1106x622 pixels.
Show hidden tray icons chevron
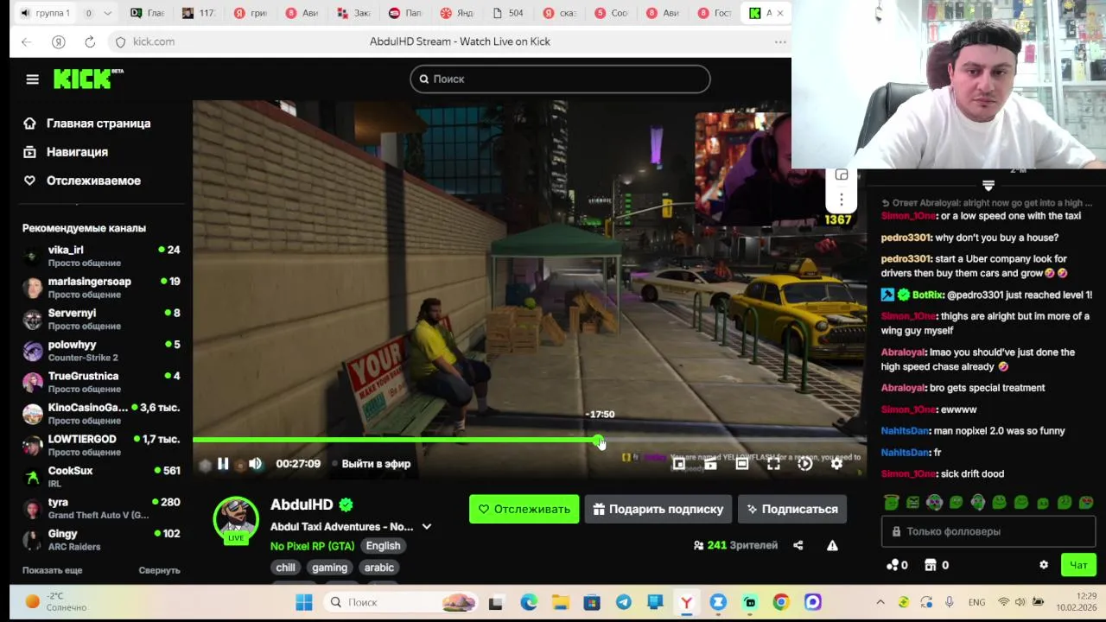tap(880, 602)
